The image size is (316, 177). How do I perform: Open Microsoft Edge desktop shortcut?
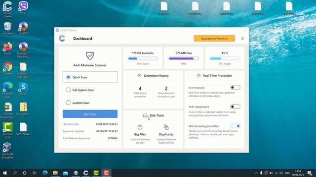tap(7, 90)
